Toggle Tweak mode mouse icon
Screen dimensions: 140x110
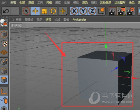click(4, 100)
